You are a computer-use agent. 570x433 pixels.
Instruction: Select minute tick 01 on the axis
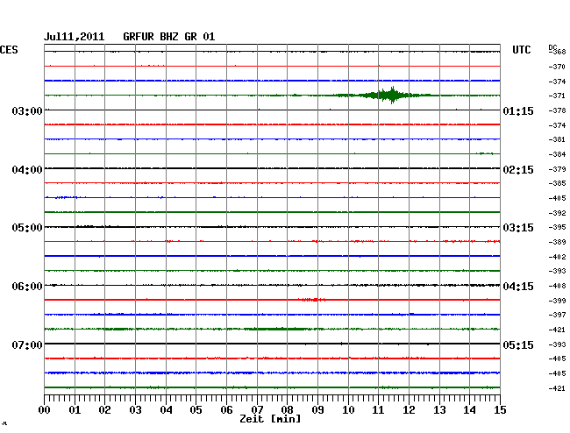75,409
